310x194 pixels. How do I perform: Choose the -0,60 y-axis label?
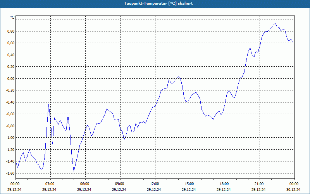10,114
